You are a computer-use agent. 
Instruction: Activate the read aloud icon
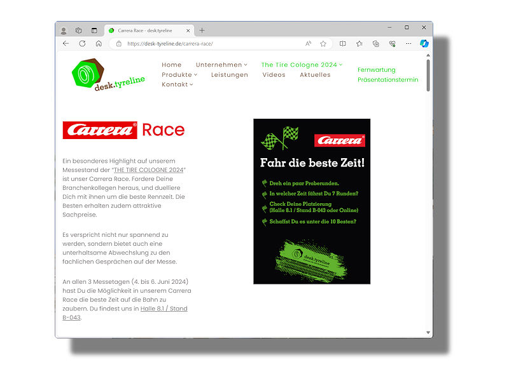coord(308,44)
